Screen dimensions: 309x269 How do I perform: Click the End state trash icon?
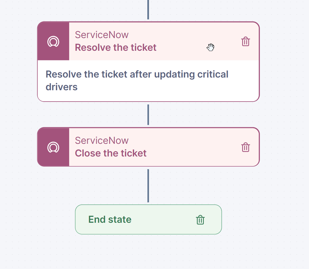pos(200,220)
